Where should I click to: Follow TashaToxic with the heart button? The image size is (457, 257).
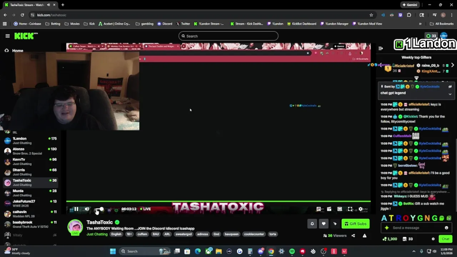[323, 224]
